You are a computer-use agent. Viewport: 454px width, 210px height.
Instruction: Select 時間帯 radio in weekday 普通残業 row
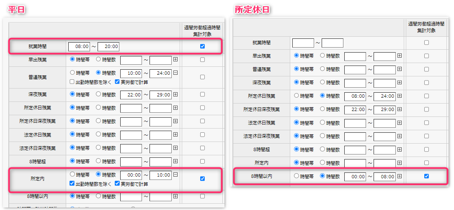(x=72, y=73)
